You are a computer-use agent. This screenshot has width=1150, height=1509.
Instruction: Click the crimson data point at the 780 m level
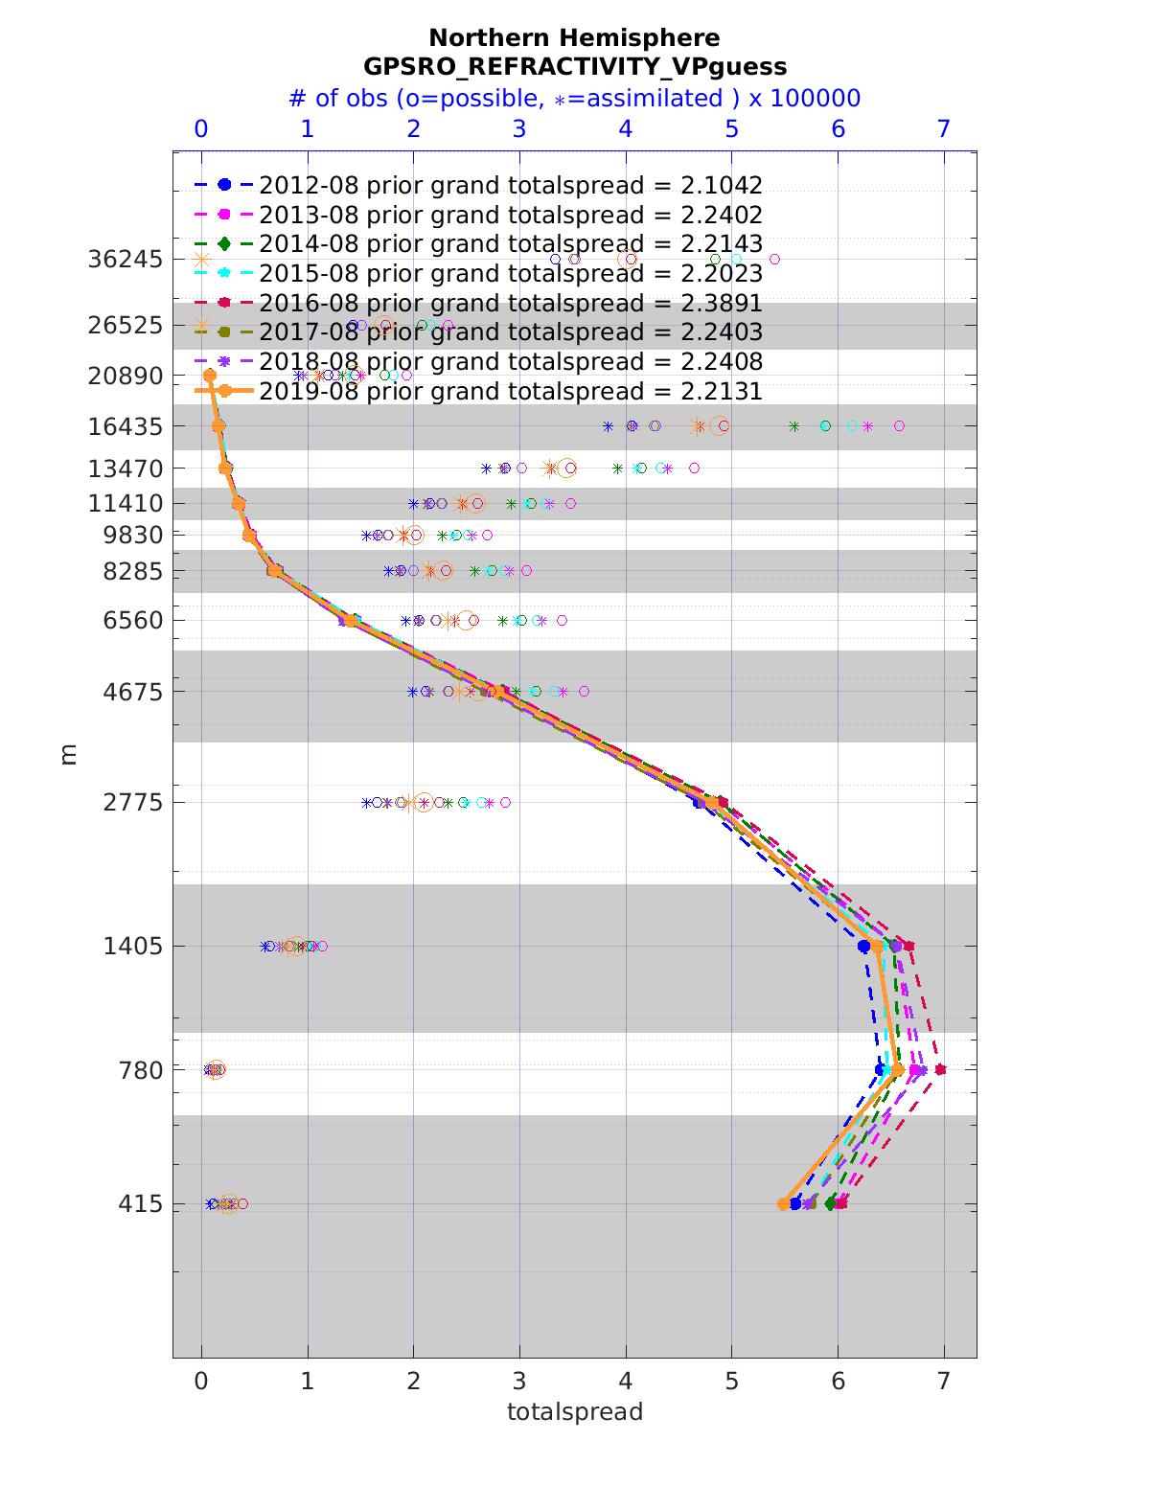940,1069
